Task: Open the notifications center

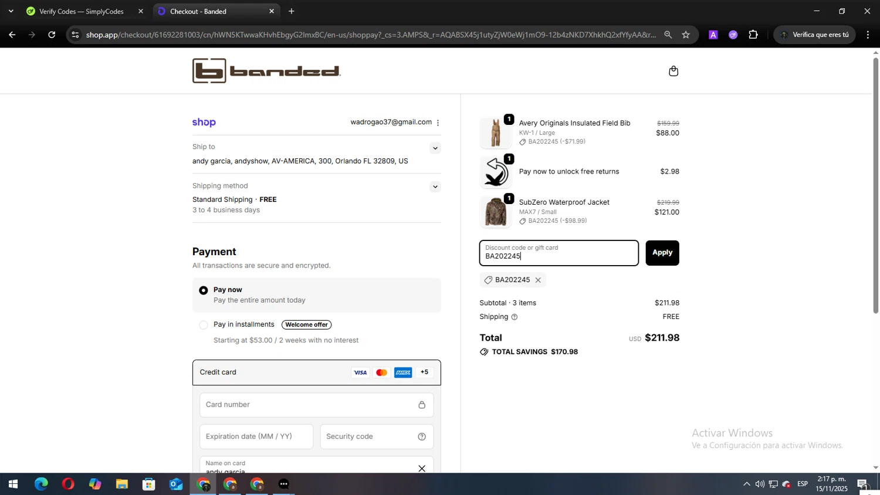Action: click(862, 484)
